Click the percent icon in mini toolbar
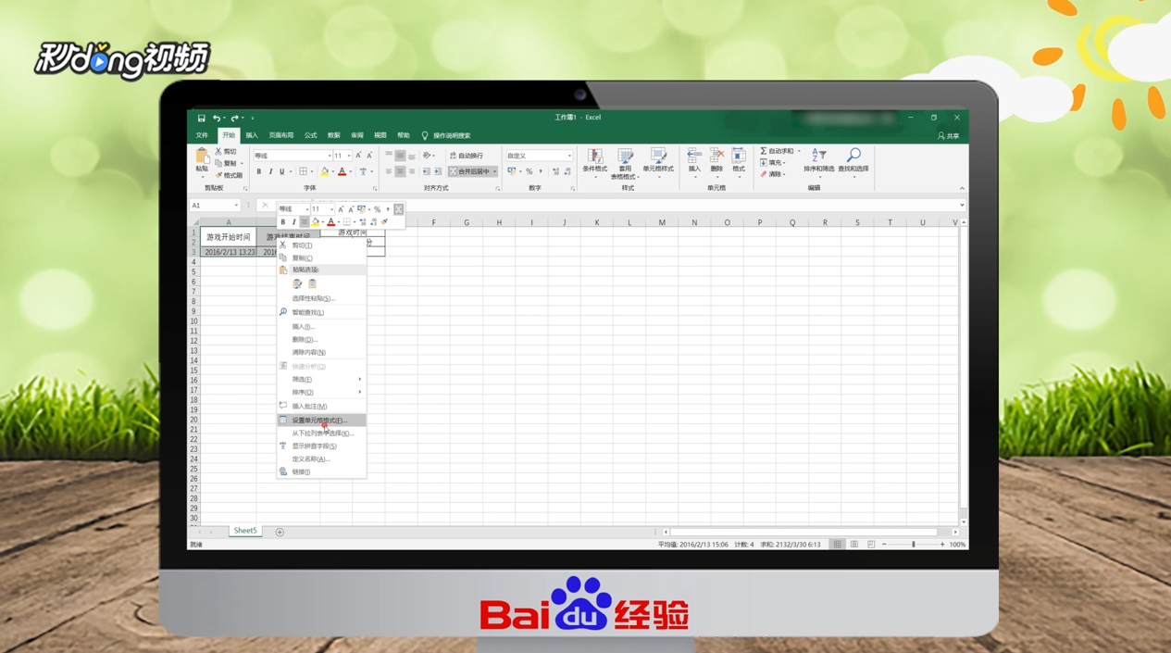This screenshot has height=653, width=1171. (x=377, y=209)
